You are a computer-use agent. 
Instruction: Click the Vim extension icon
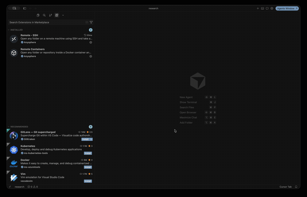click(14, 178)
